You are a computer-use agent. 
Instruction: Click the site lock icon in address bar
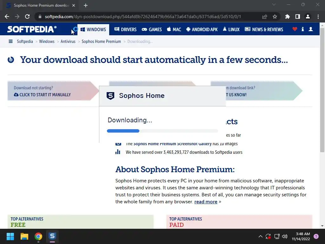(40, 17)
